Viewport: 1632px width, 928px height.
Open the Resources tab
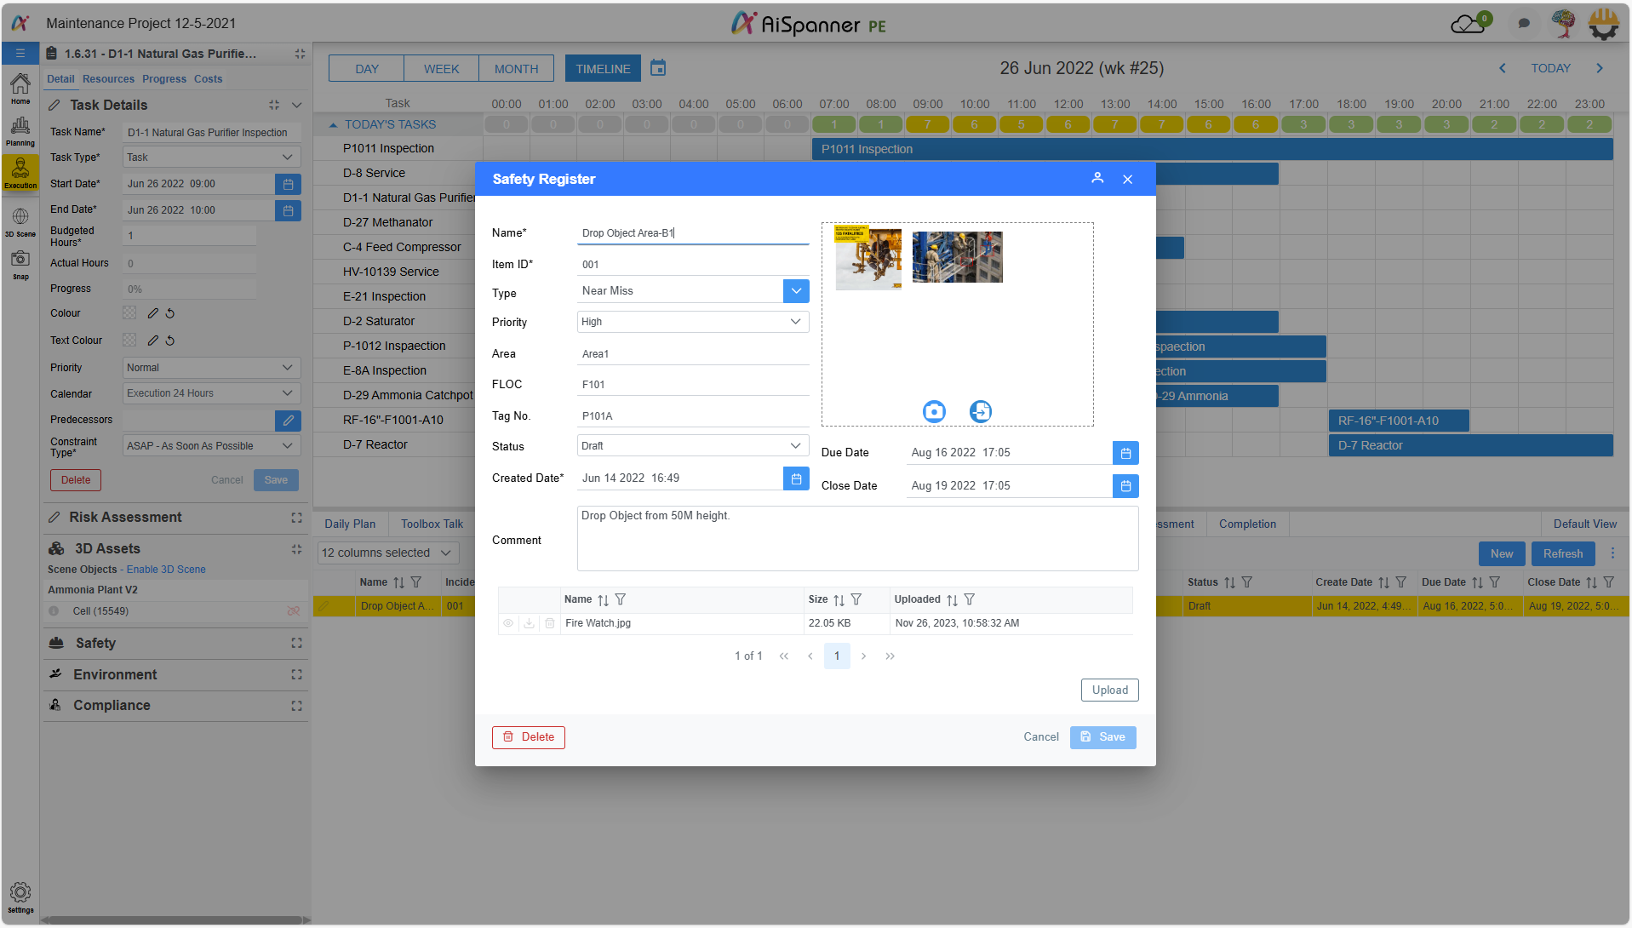[x=108, y=79]
